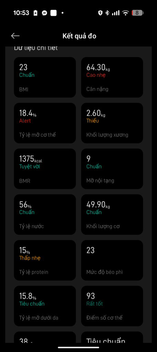
Task: Open the Cân nặng 64.30kg card
Action: (112, 77)
